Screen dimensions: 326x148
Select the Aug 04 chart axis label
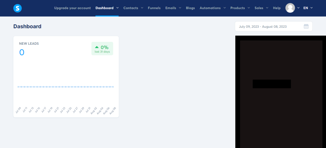tap(100, 110)
